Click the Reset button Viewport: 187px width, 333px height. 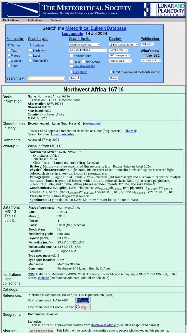tap(113, 78)
